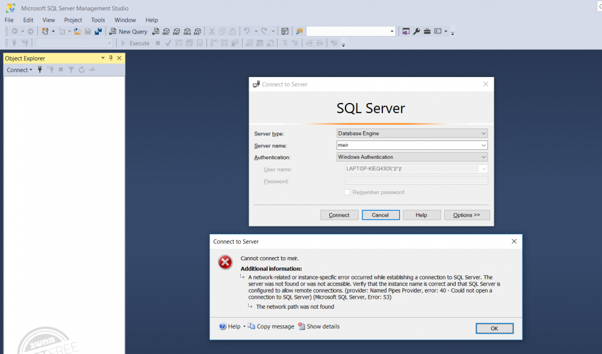602x354 pixels.
Task: Open the Server type dropdown
Action: [x=412, y=133]
